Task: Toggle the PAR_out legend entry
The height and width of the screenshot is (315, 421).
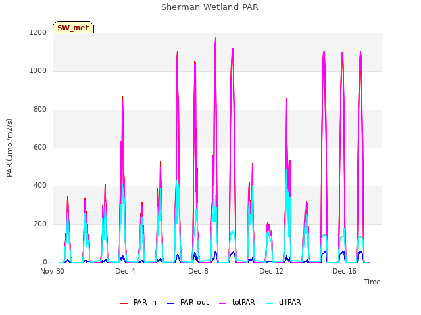Action: (187, 302)
